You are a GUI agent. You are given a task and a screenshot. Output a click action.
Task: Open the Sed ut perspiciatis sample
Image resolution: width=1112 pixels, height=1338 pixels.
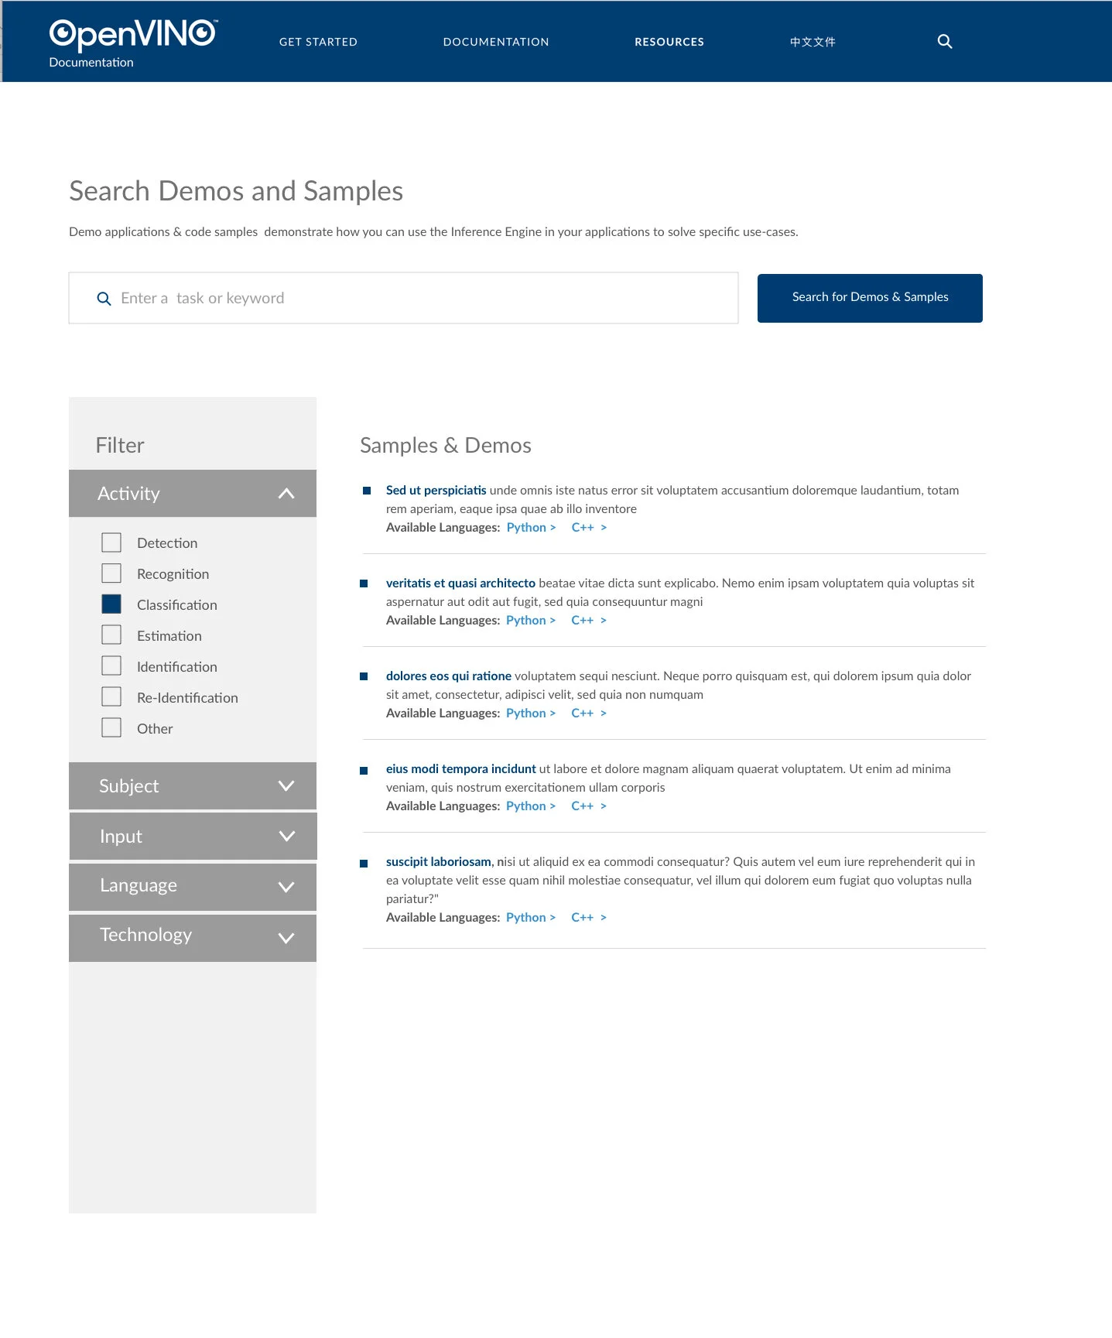[x=436, y=491]
